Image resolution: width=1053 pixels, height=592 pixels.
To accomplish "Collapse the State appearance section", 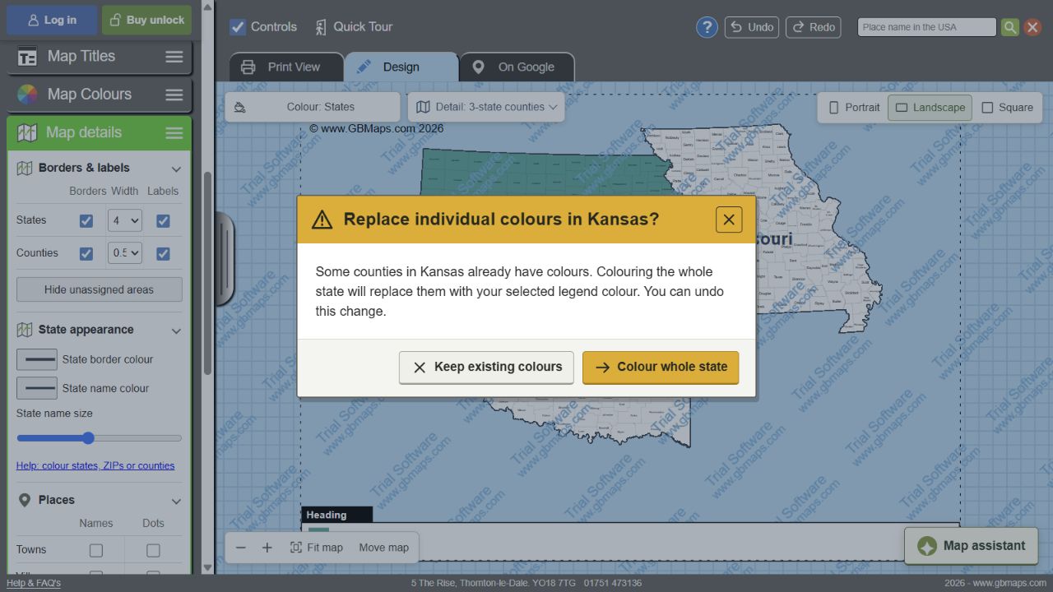I will (x=176, y=331).
